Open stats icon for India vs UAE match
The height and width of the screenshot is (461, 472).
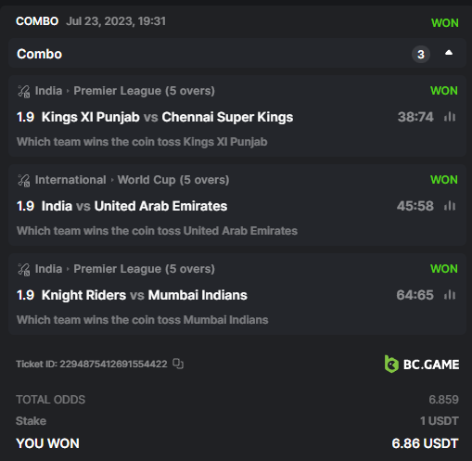[450, 206]
